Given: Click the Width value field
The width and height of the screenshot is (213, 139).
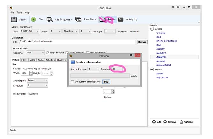Looking at the screenshot, I should pos(25,73).
